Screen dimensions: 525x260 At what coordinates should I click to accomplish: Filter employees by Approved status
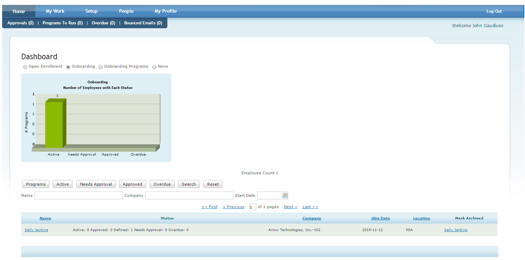point(132,184)
